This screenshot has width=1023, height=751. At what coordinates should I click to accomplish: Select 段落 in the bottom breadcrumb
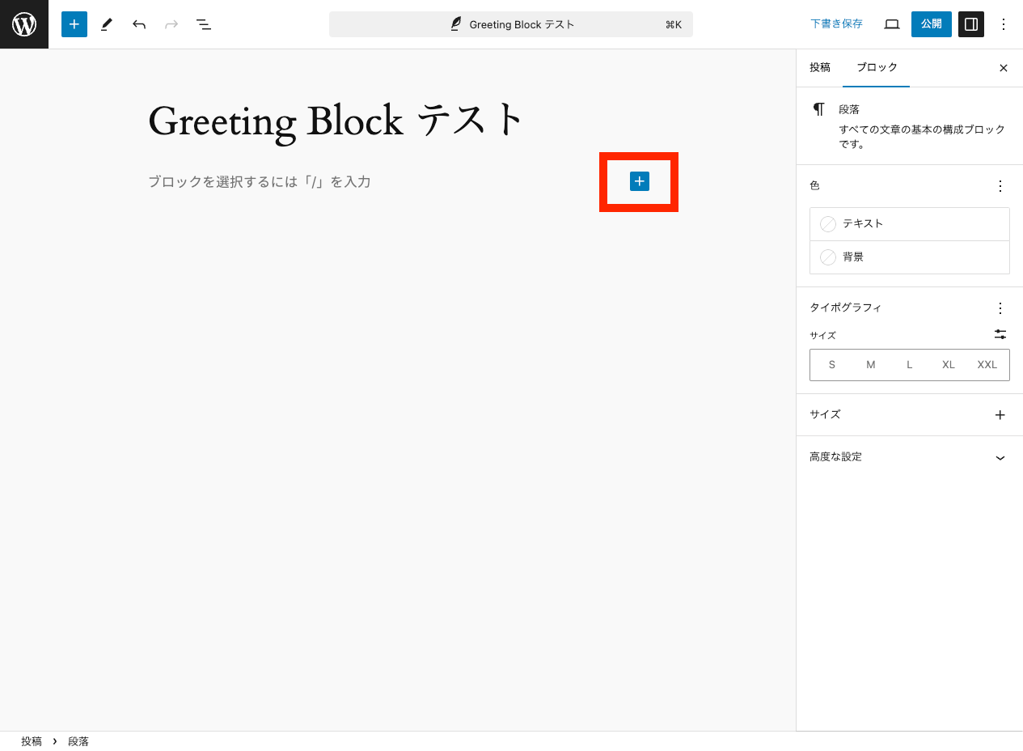click(x=78, y=741)
